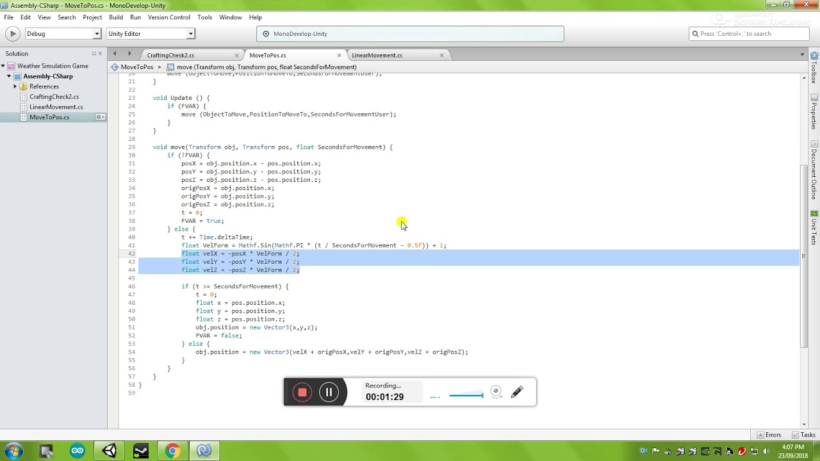This screenshot has height=461, width=820.
Task: Close the Solution pad
Action: [x=101, y=54]
